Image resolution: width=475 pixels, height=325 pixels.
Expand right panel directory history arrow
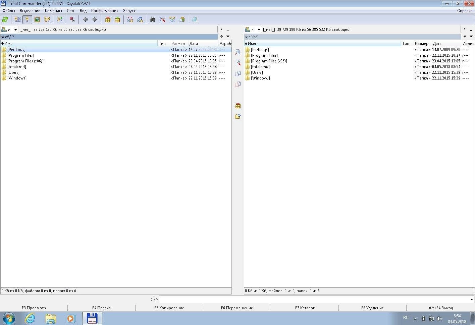click(471, 36)
